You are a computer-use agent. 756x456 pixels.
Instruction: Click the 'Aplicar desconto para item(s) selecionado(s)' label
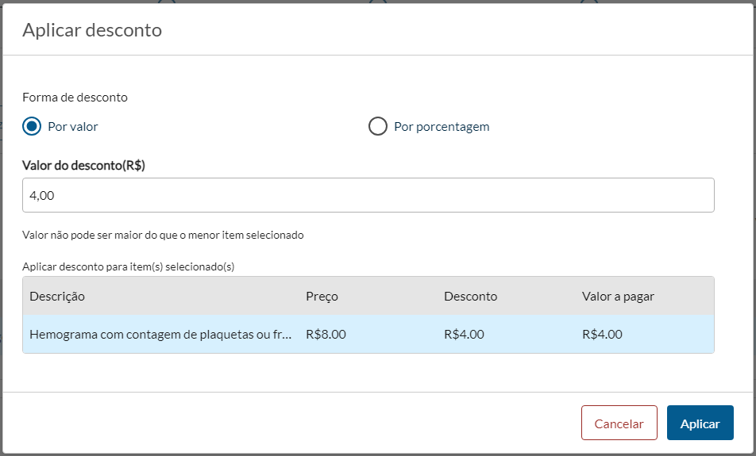[129, 267]
